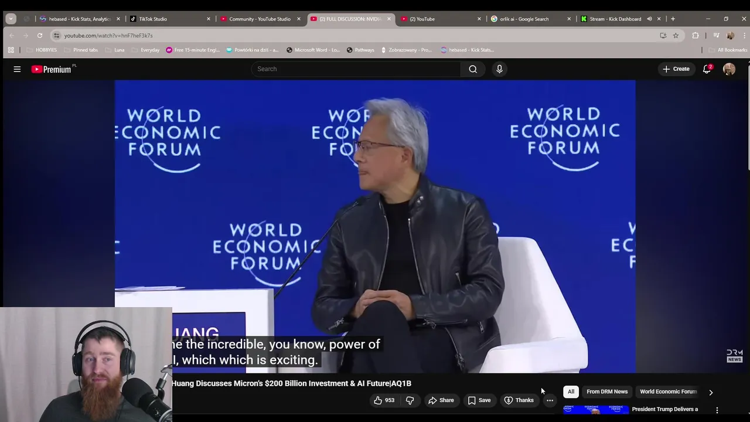Close the TikTok Studio tab
750x422 pixels.
pyautogui.click(x=208, y=19)
